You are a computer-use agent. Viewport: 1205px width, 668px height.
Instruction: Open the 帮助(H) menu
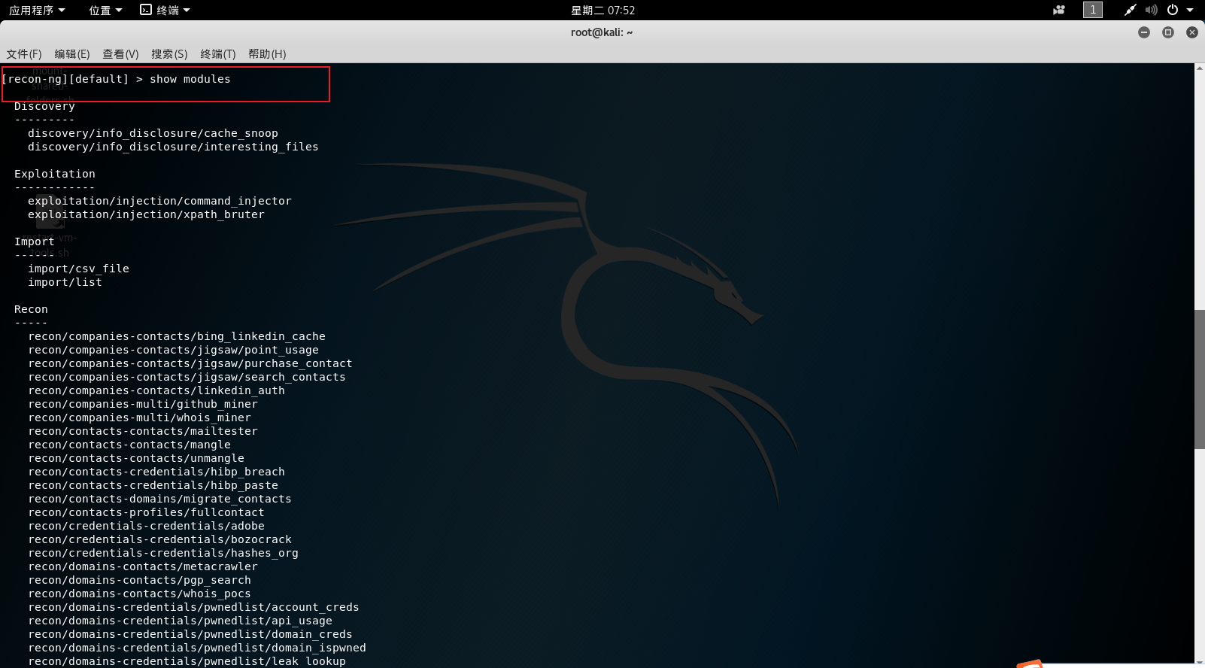[x=267, y=53]
